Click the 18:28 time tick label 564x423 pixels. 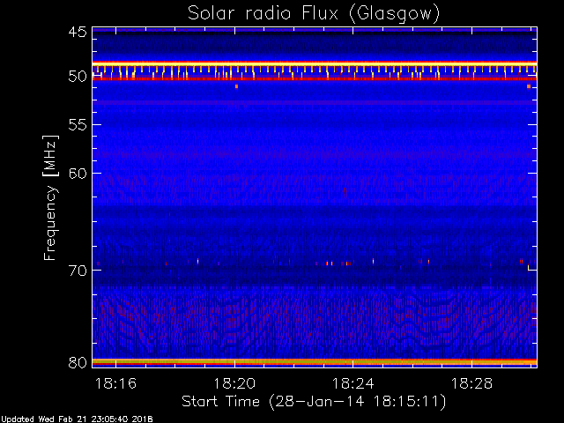click(471, 383)
